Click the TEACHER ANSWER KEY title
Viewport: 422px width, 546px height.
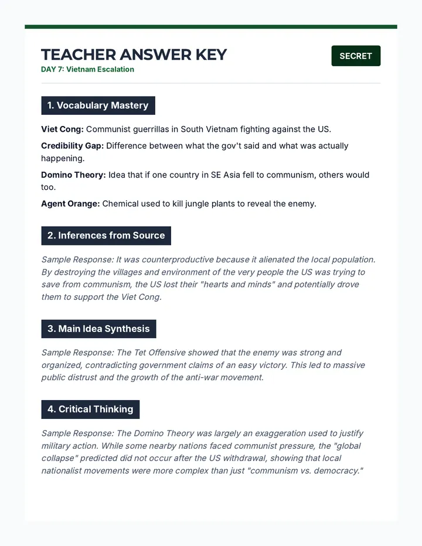click(x=134, y=54)
